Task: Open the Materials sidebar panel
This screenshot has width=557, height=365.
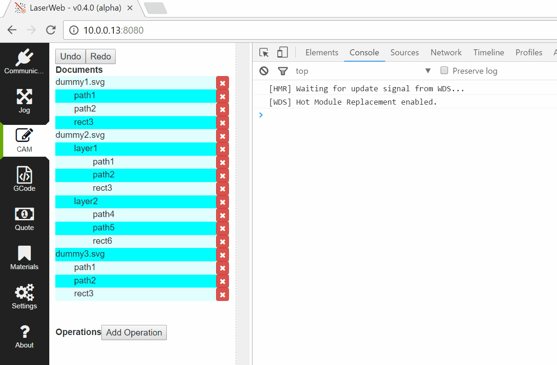Action: pyautogui.click(x=24, y=258)
